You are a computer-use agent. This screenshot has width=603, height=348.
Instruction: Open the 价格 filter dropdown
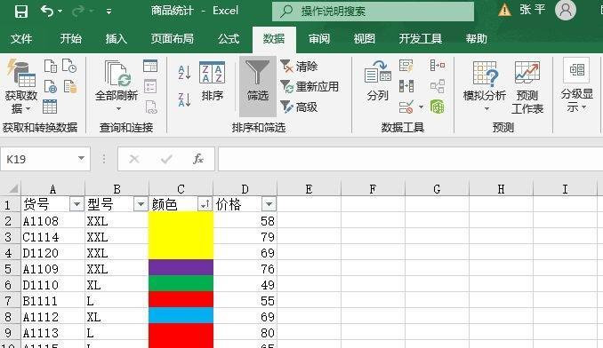tap(269, 204)
